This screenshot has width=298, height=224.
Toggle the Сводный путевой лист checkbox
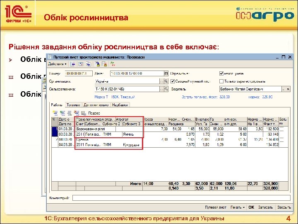(x=173, y=81)
